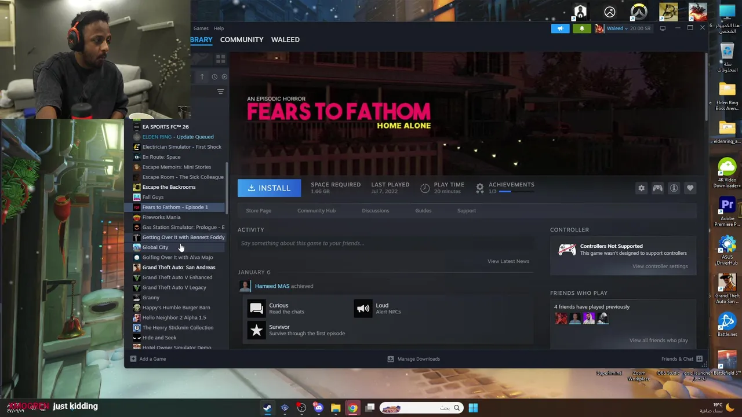The width and height of the screenshot is (742, 417).
Task: Select Fireworks Mania in library list
Action: point(179,217)
